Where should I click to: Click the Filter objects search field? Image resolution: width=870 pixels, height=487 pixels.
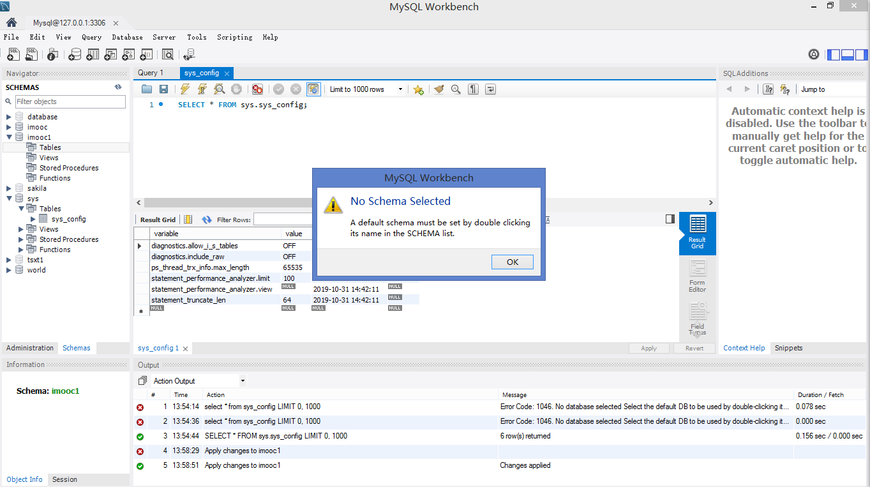click(70, 101)
